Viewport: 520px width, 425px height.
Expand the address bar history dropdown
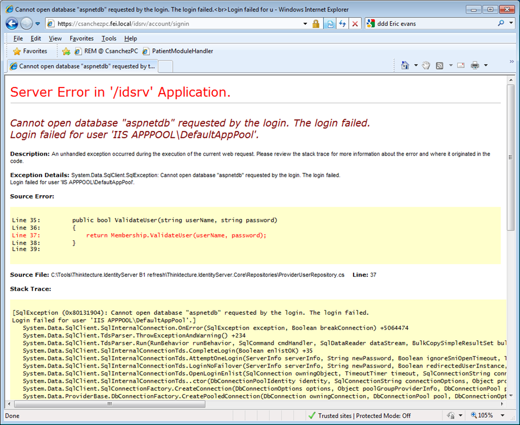[305, 24]
